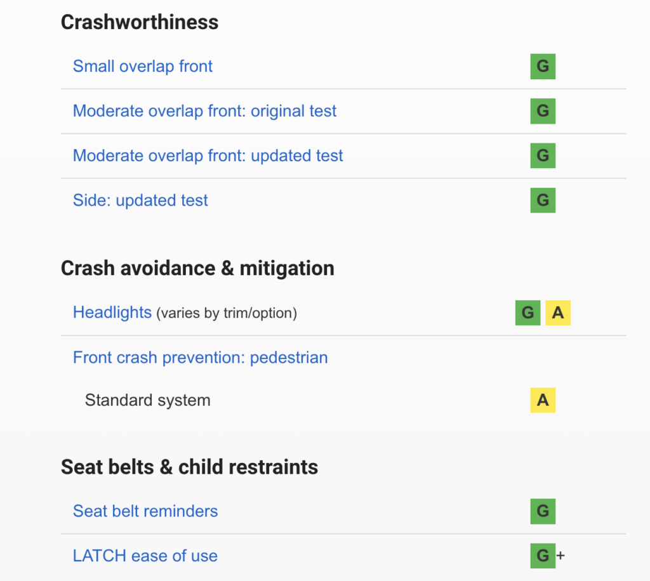The width and height of the screenshot is (650, 581).
Task: Open the Small overlap front link
Action: 143,67
